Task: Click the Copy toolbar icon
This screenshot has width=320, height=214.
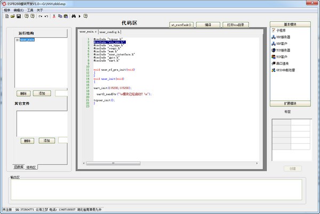Action: coord(60,16)
